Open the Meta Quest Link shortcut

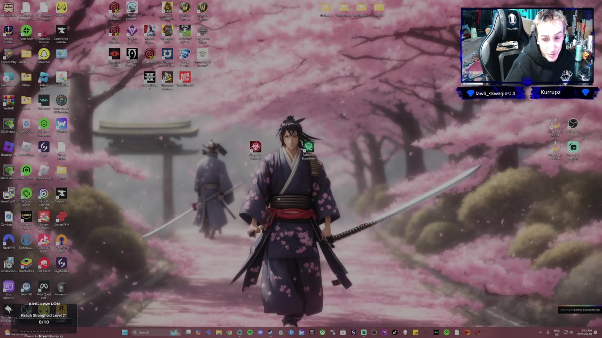coord(44,289)
